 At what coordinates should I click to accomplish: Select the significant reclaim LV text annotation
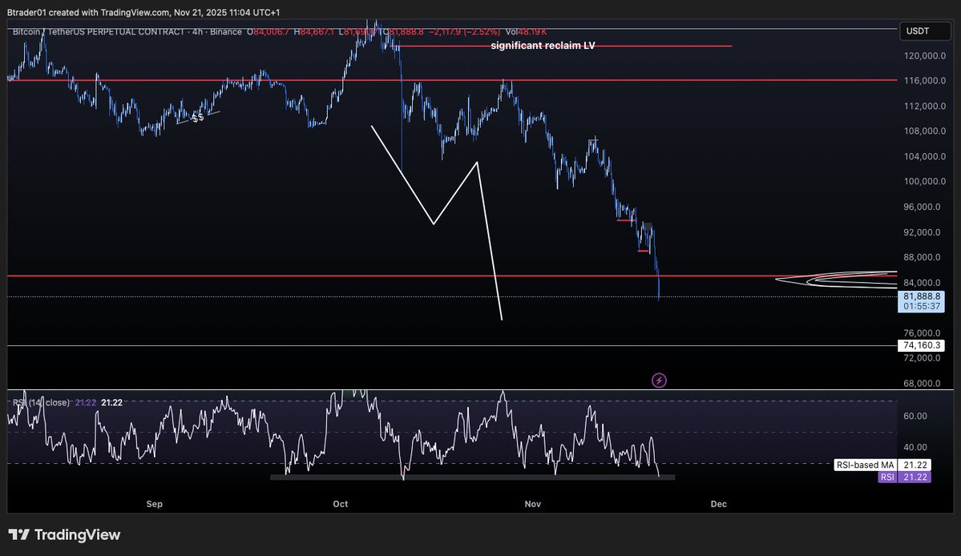(x=543, y=46)
